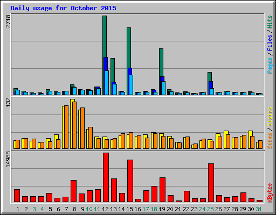Click the green weekend day "11" label

(x=97, y=209)
